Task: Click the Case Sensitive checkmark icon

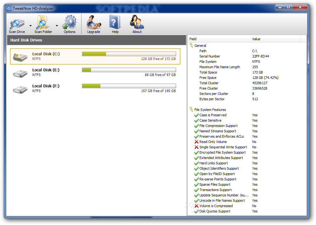Action: 196,121
